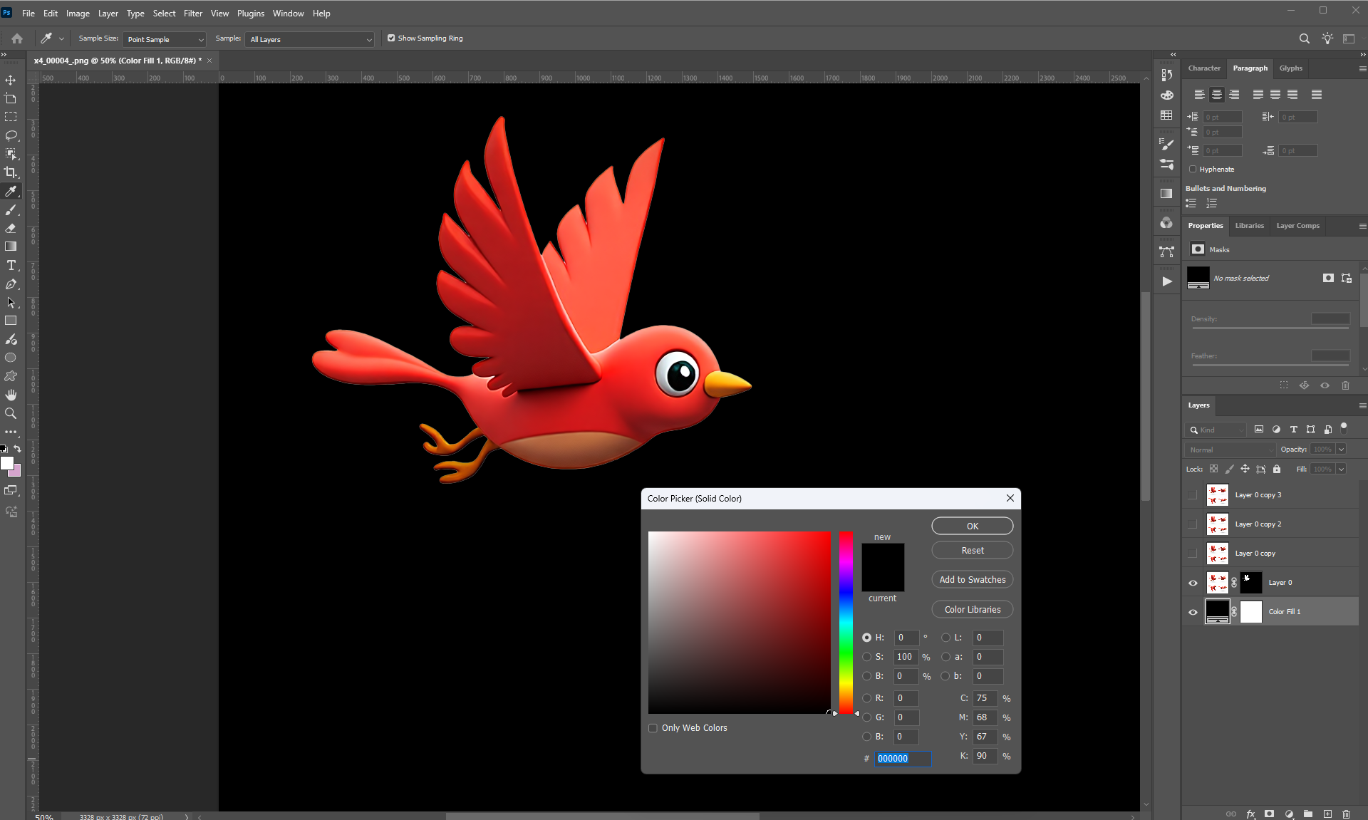
Task: Open the Sample Size dropdown
Action: [x=165, y=40]
